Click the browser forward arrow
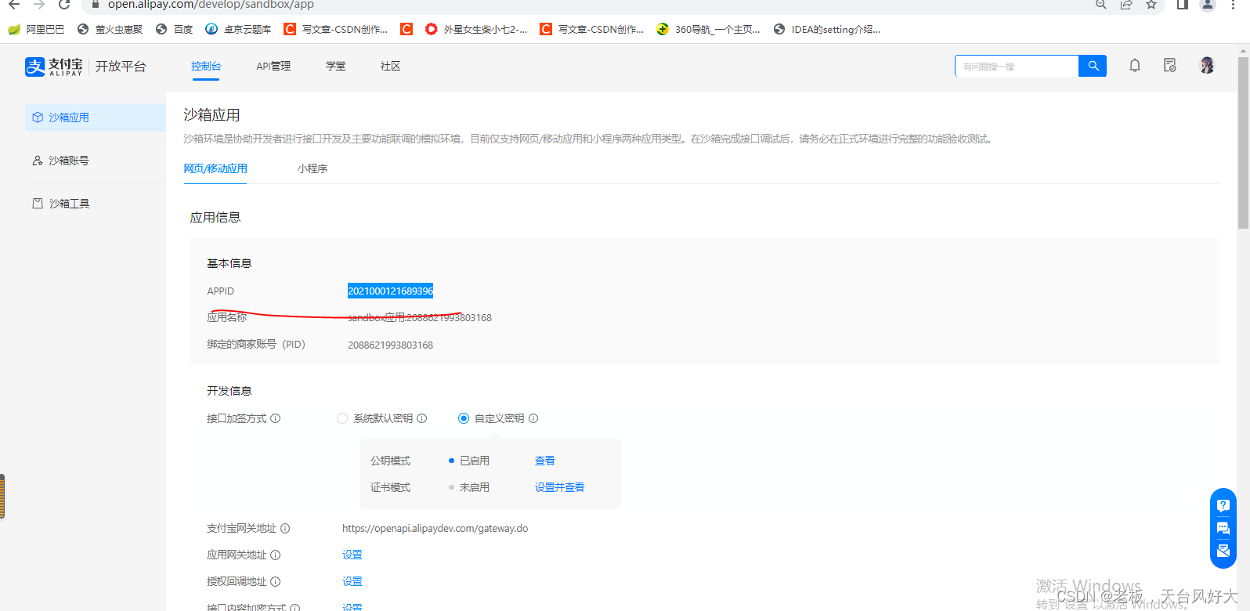The width and height of the screenshot is (1250, 611). [x=39, y=5]
